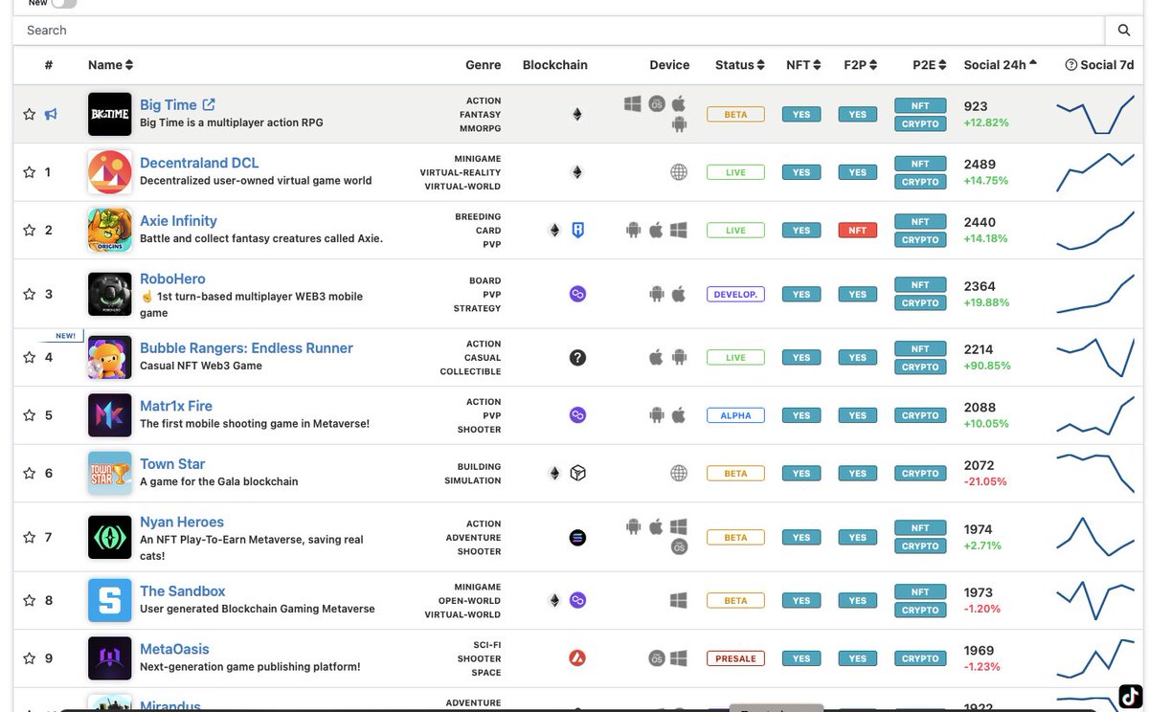Click MMORPG genre tag for Big Time
Screen dimensions: 1149x712
click(480, 128)
